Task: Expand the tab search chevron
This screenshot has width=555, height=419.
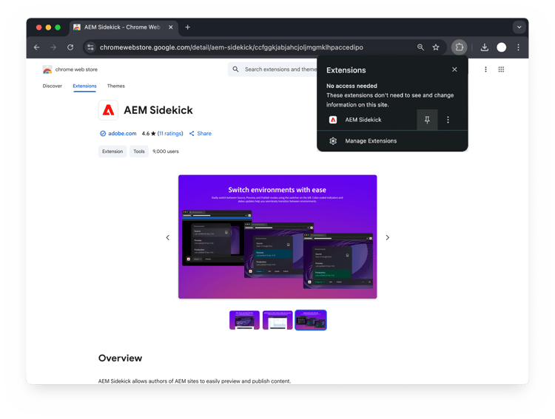Action: 519,27
